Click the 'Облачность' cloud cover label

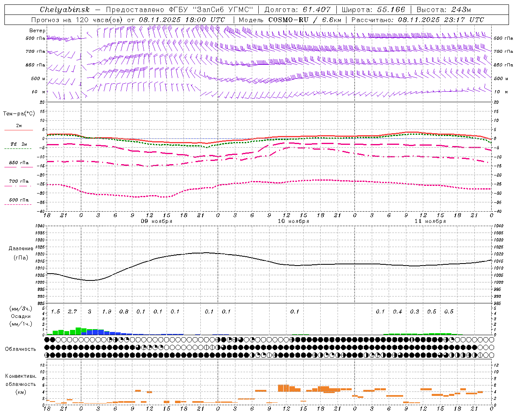coord(21,349)
